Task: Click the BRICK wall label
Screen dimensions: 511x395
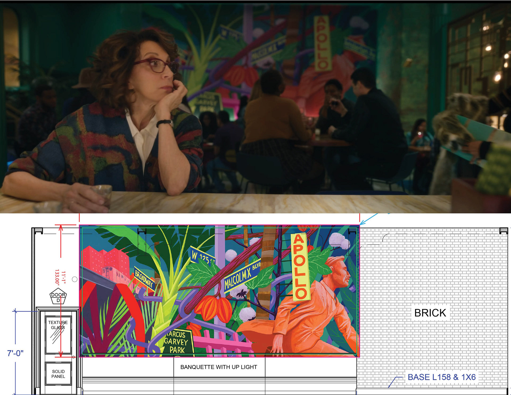Action: (430, 313)
